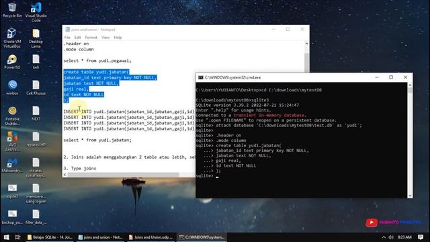
Task: Click '2. Joins adalah menggabungkan' line in Notepad
Action: click(x=130, y=157)
